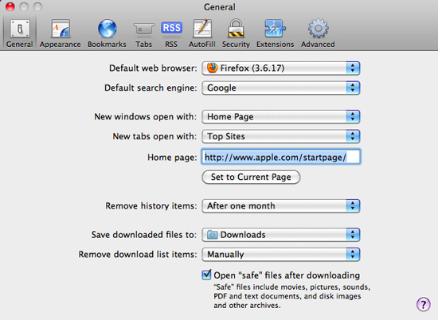Viewport: 438px width, 320px height.
Task: Open the Extensions preferences pane
Action: click(276, 33)
